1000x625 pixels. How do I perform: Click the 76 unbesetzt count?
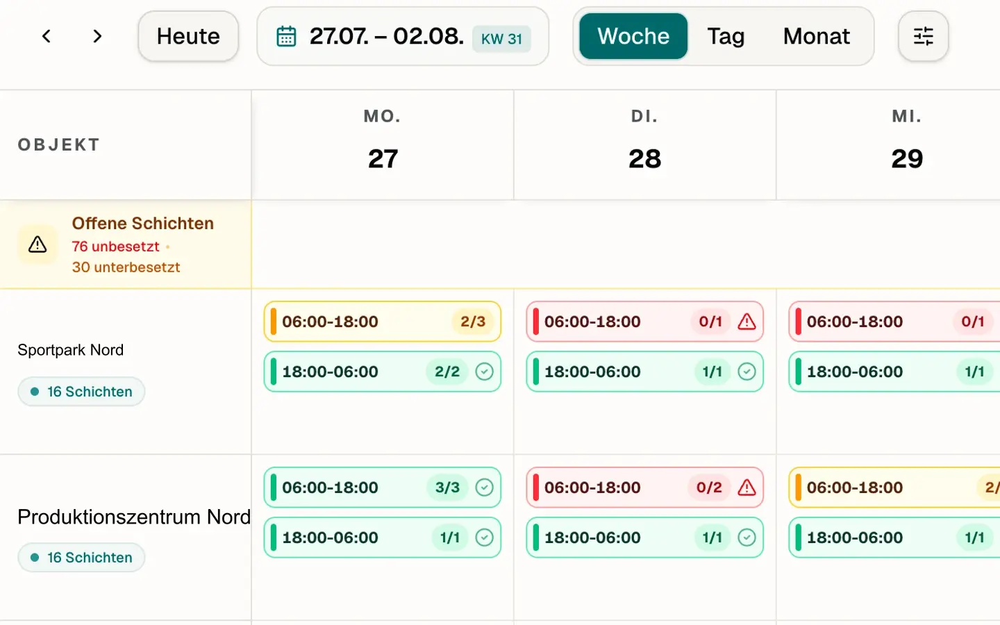point(116,247)
